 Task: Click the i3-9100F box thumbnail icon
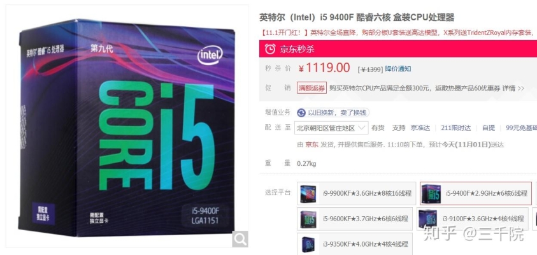pos(427,219)
